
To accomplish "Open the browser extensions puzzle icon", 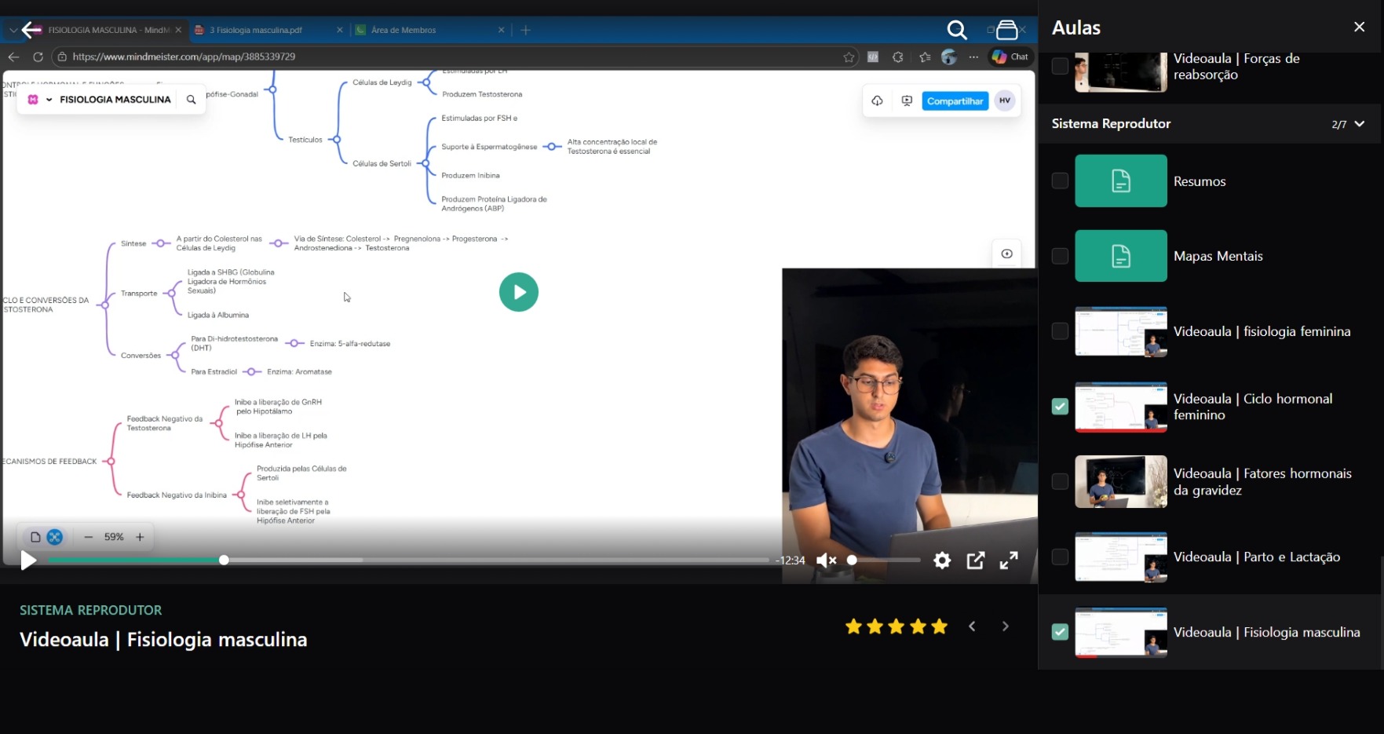I will tap(898, 57).
